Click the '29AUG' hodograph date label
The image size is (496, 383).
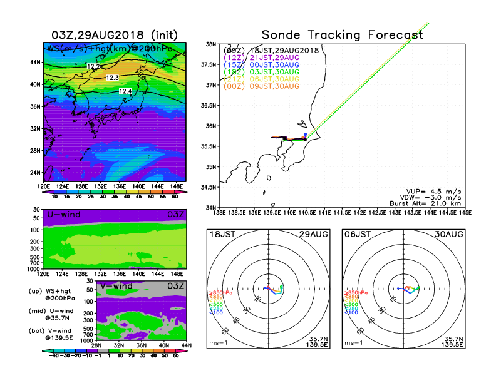point(314,234)
